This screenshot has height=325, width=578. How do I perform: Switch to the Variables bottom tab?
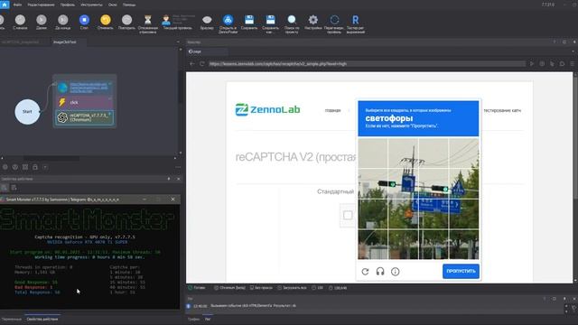(12, 319)
